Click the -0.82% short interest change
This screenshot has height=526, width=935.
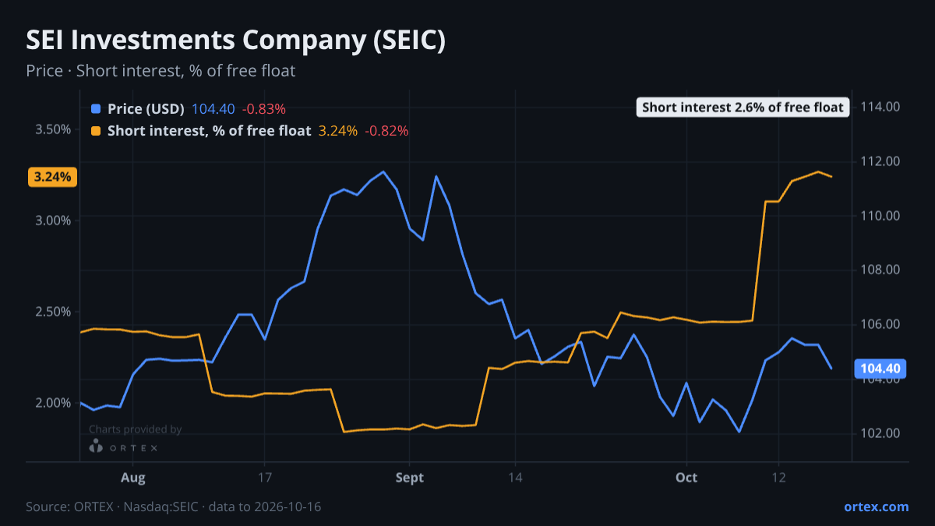pos(386,131)
